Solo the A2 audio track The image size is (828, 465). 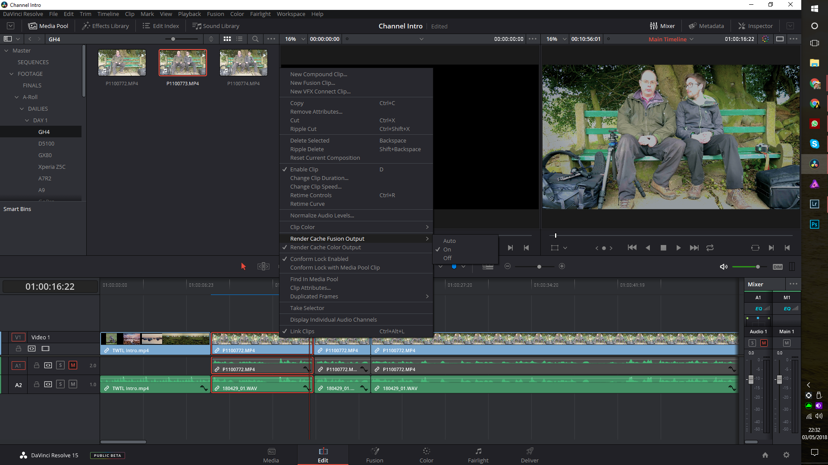[x=60, y=384]
